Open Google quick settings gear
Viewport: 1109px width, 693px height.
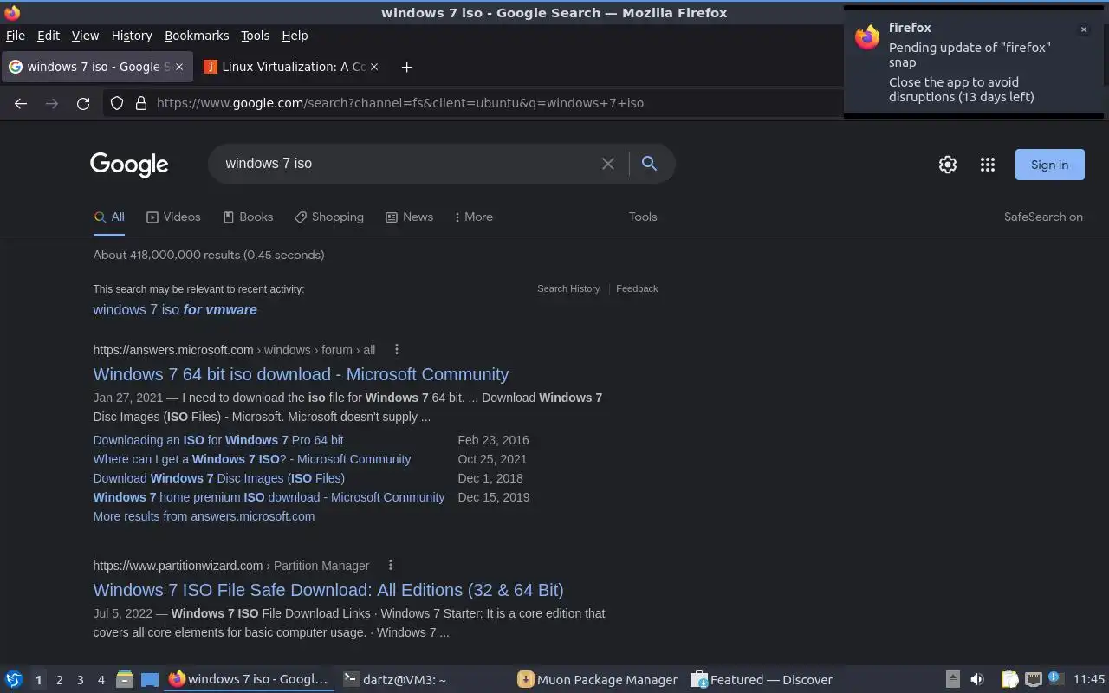pyautogui.click(x=948, y=165)
